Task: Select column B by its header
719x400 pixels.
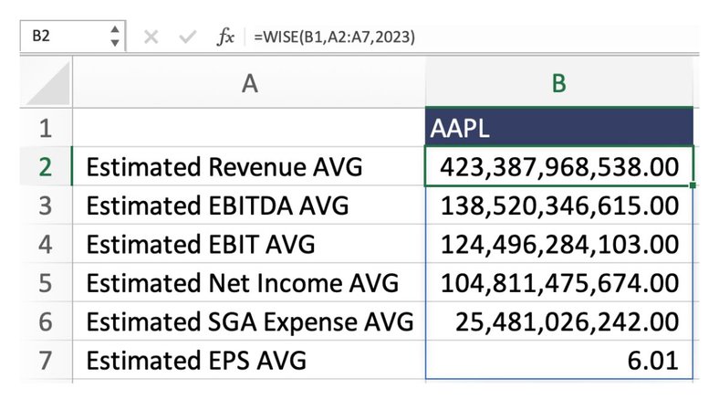Action: 558,83
